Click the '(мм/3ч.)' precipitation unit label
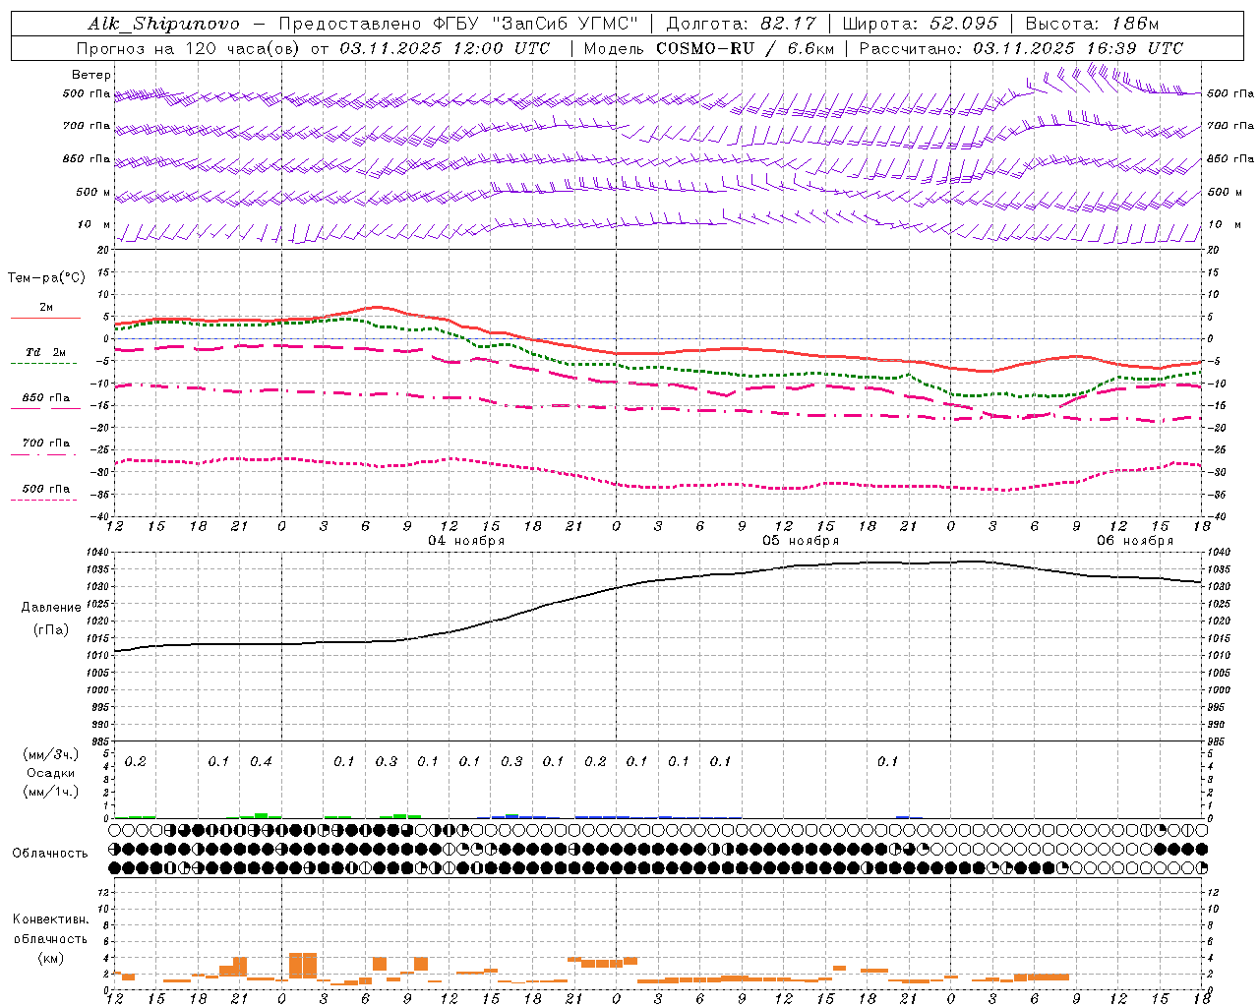 [52, 754]
